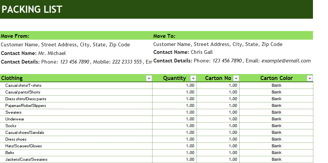Select the Jackets/Coats/Sweaters cell
328x163 pixels.
pyautogui.click(x=76, y=160)
